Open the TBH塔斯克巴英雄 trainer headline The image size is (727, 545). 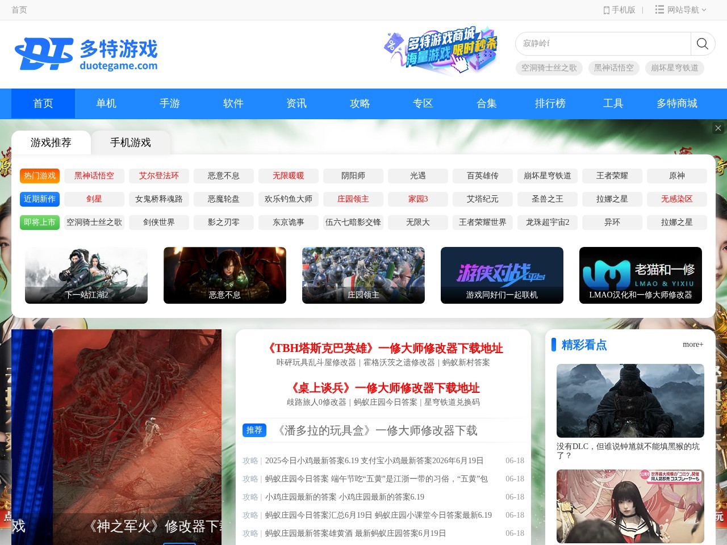pyautogui.click(x=384, y=349)
